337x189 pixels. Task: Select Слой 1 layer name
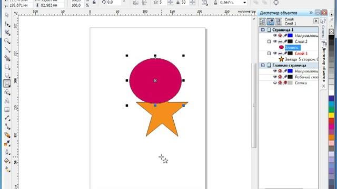[301, 53]
